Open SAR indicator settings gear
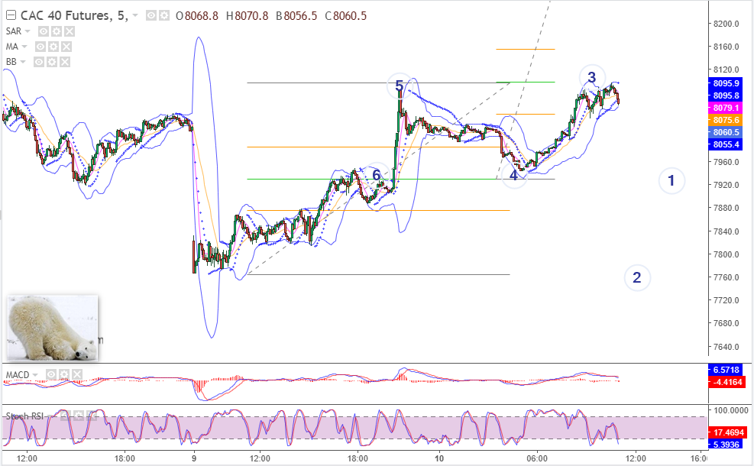 57,31
